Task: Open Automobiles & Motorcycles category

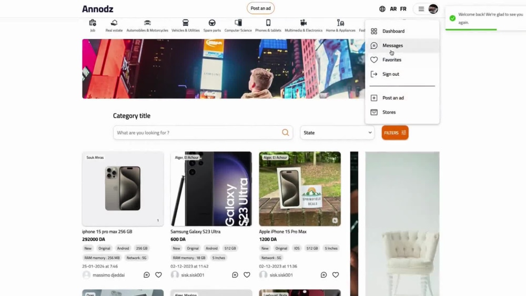Action: pos(147,26)
